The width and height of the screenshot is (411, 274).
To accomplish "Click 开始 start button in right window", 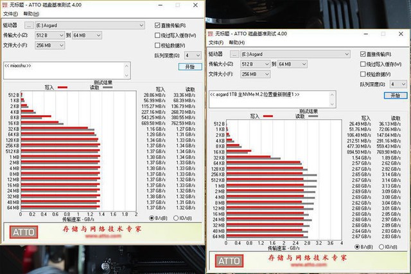I will coord(396,96).
